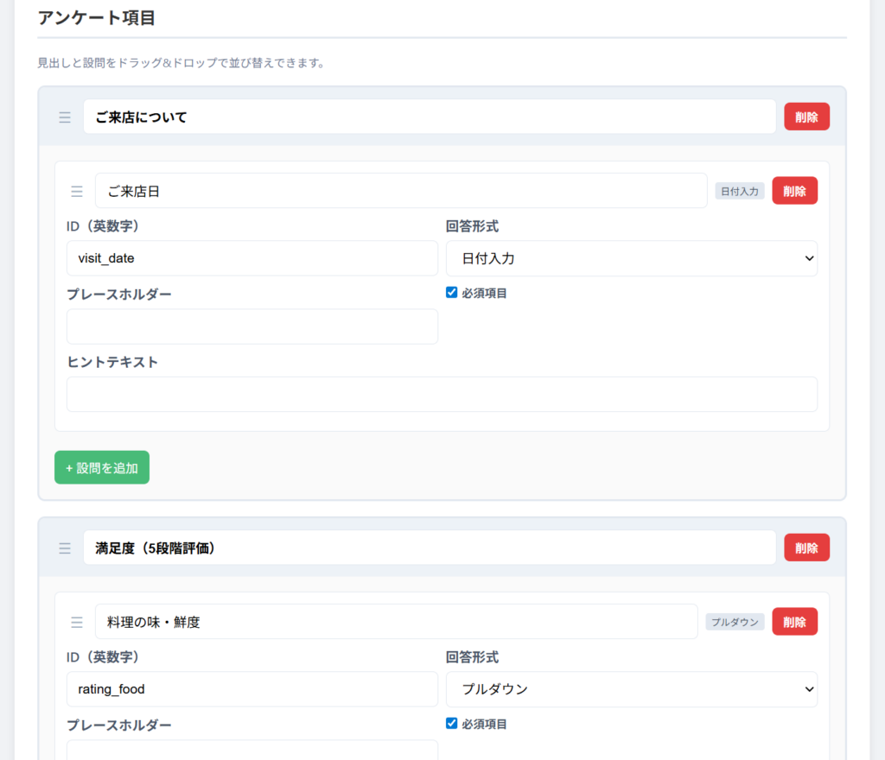Click drag handle beside 料理の味・鮮度 question
The width and height of the screenshot is (885, 760).
coord(77,622)
